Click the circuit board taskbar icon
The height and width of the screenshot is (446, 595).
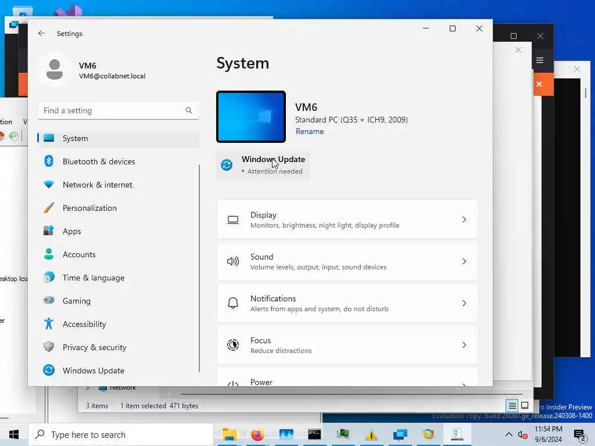[343, 433]
